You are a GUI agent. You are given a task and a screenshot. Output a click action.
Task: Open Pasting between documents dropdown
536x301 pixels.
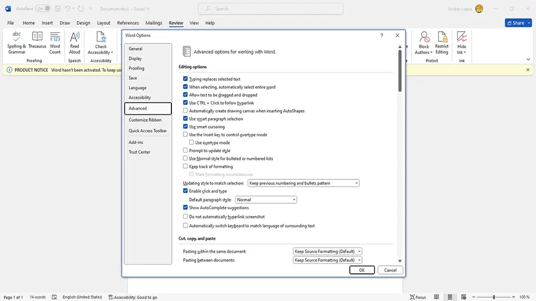327,260
